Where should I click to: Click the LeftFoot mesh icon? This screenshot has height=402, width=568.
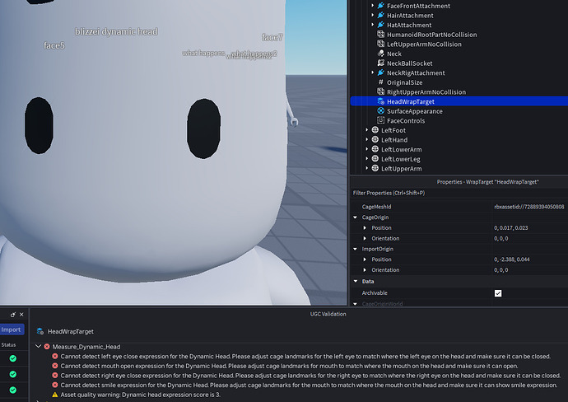[375, 130]
